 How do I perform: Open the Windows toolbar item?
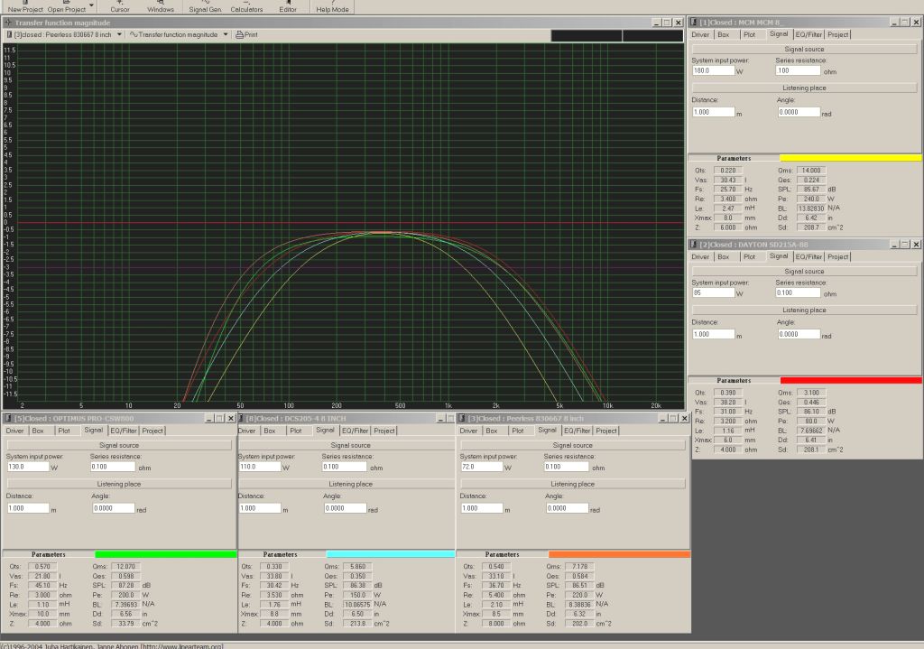click(161, 7)
